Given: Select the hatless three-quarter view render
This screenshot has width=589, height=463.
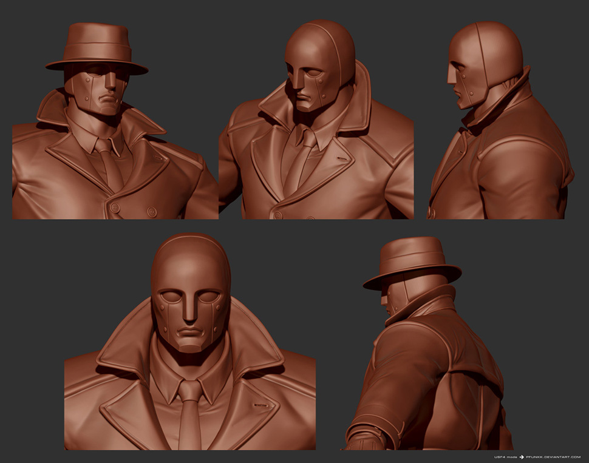Looking at the screenshot, I should [316, 121].
